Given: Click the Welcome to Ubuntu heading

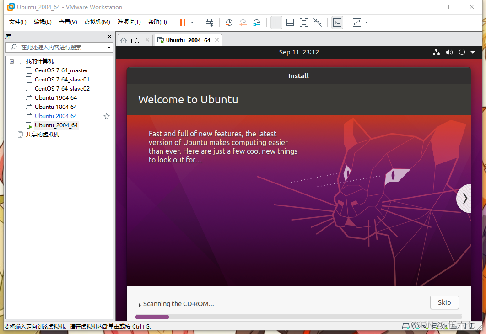Looking at the screenshot, I should 188,99.
